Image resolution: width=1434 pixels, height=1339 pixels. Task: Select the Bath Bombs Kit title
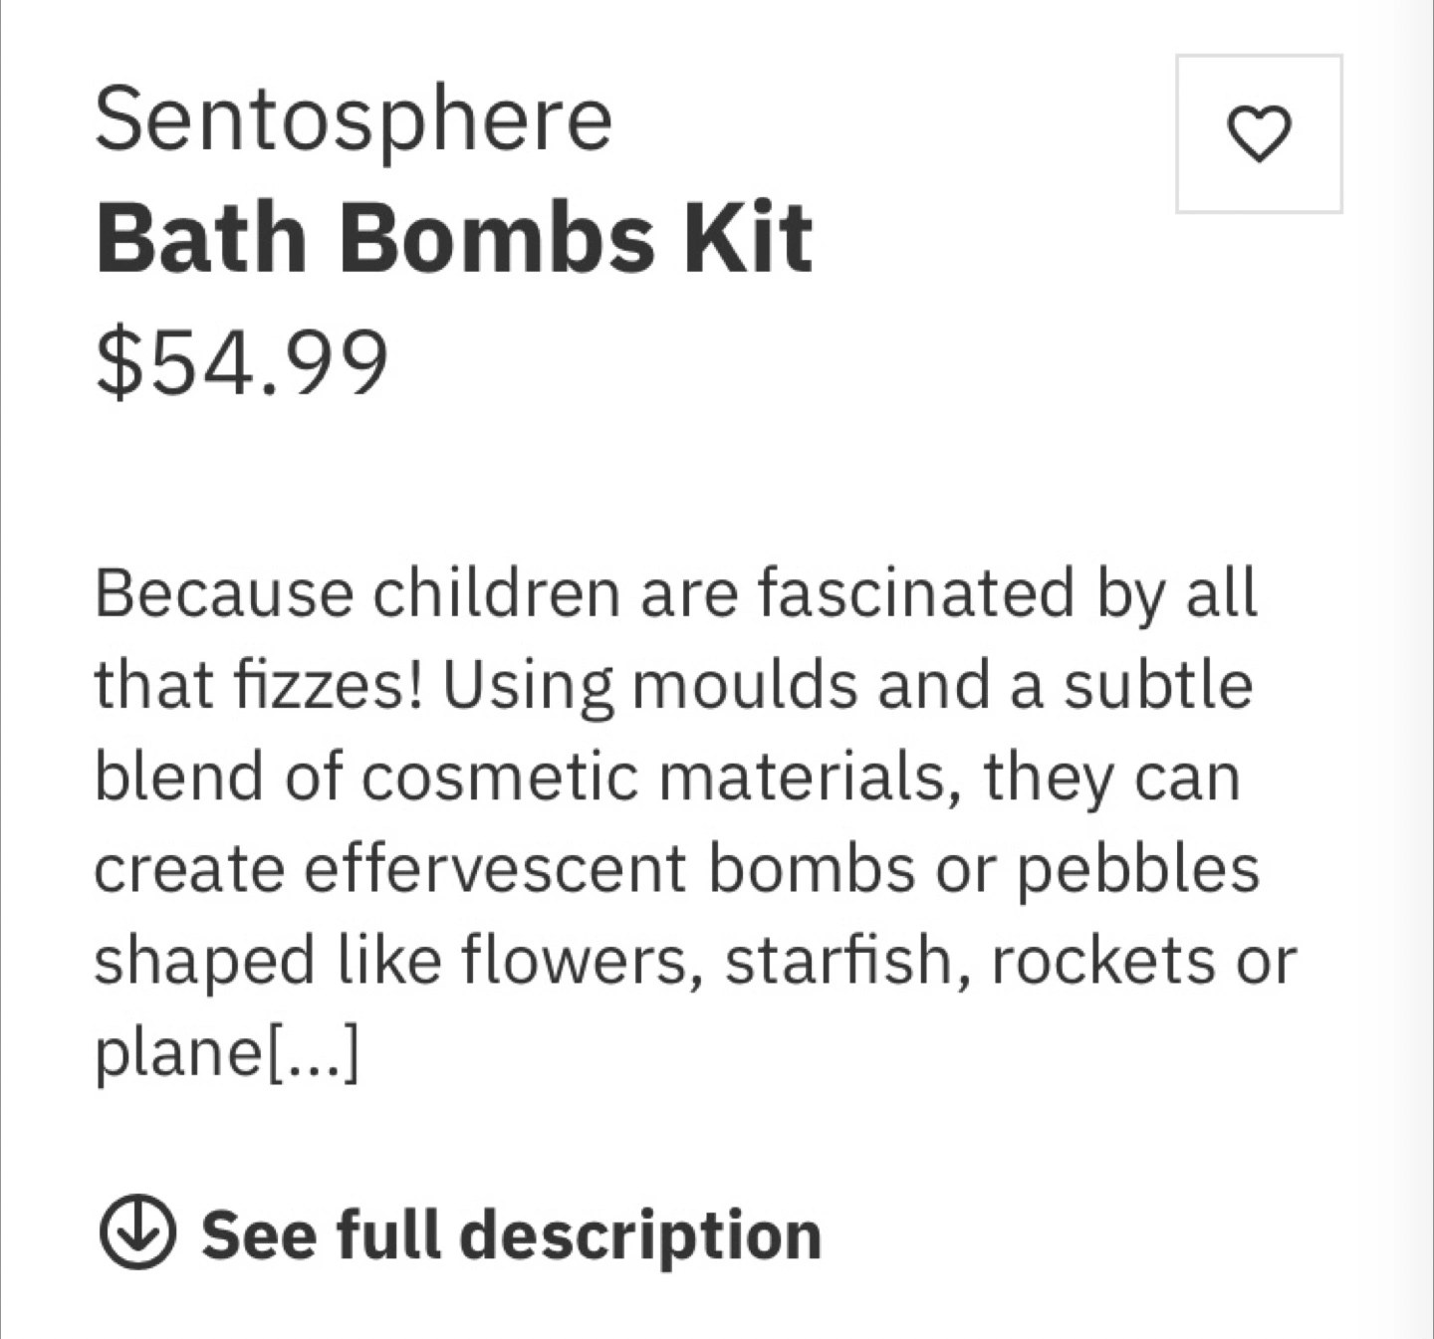[454, 238]
